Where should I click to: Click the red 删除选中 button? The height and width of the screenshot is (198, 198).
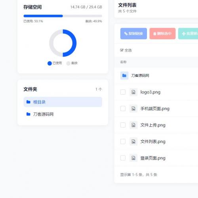click(162, 34)
